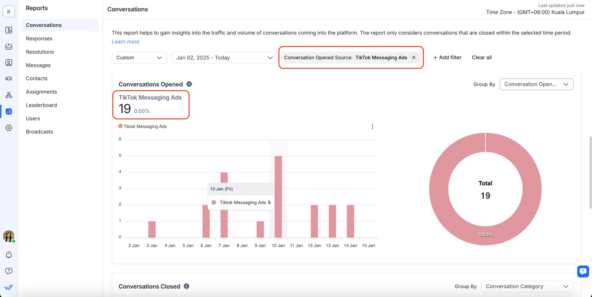Image resolution: width=592 pixels, height=297 pixels.
Task: Click the 3 Jan bar in chart
Action: pos(152,229)
